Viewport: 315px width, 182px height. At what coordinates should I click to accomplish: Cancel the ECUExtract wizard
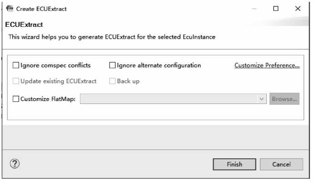(278, 164)
